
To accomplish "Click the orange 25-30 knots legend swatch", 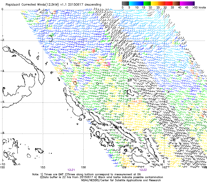I will pyautogui.click(x=162, y=3).
